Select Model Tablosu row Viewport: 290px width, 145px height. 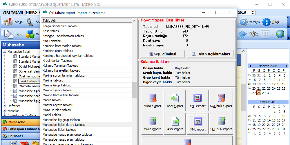click(87, 115)
